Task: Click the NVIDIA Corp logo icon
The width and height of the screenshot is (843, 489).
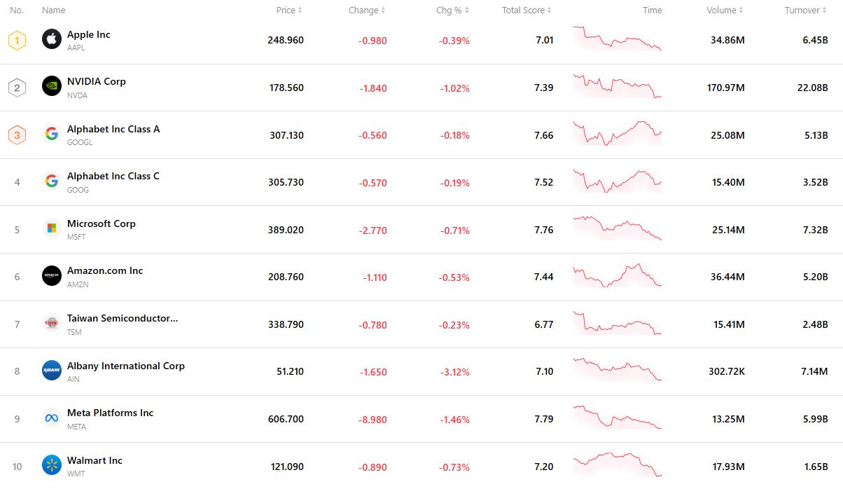Action: [52, 87]
